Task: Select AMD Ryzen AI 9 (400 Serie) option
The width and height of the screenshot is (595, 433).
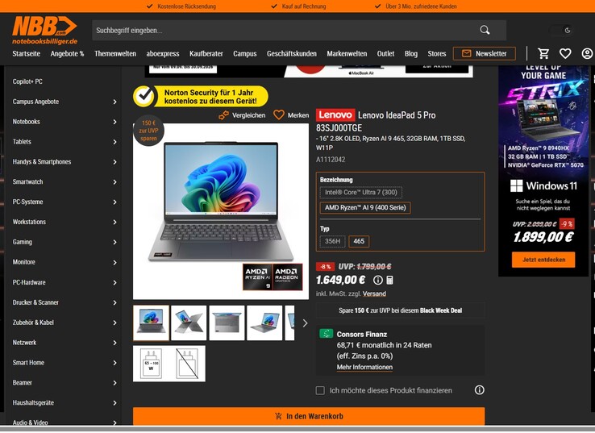Action: pyautogui.click(x=365, y=207)
